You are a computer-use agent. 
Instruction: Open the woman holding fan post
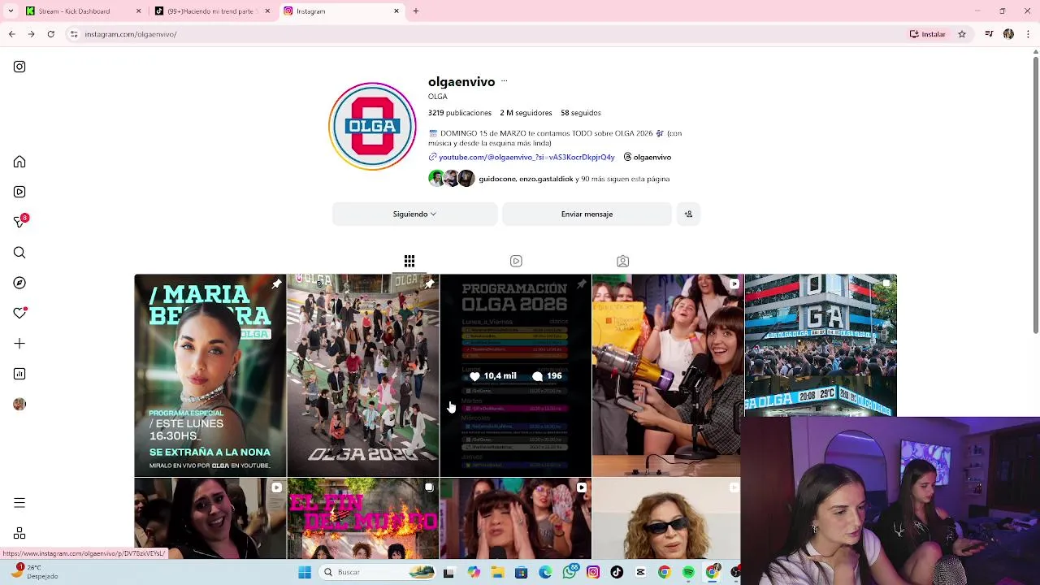tap(515, 518)
